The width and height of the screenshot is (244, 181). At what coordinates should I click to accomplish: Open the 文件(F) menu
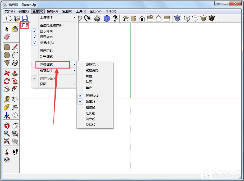click(10, 11)
